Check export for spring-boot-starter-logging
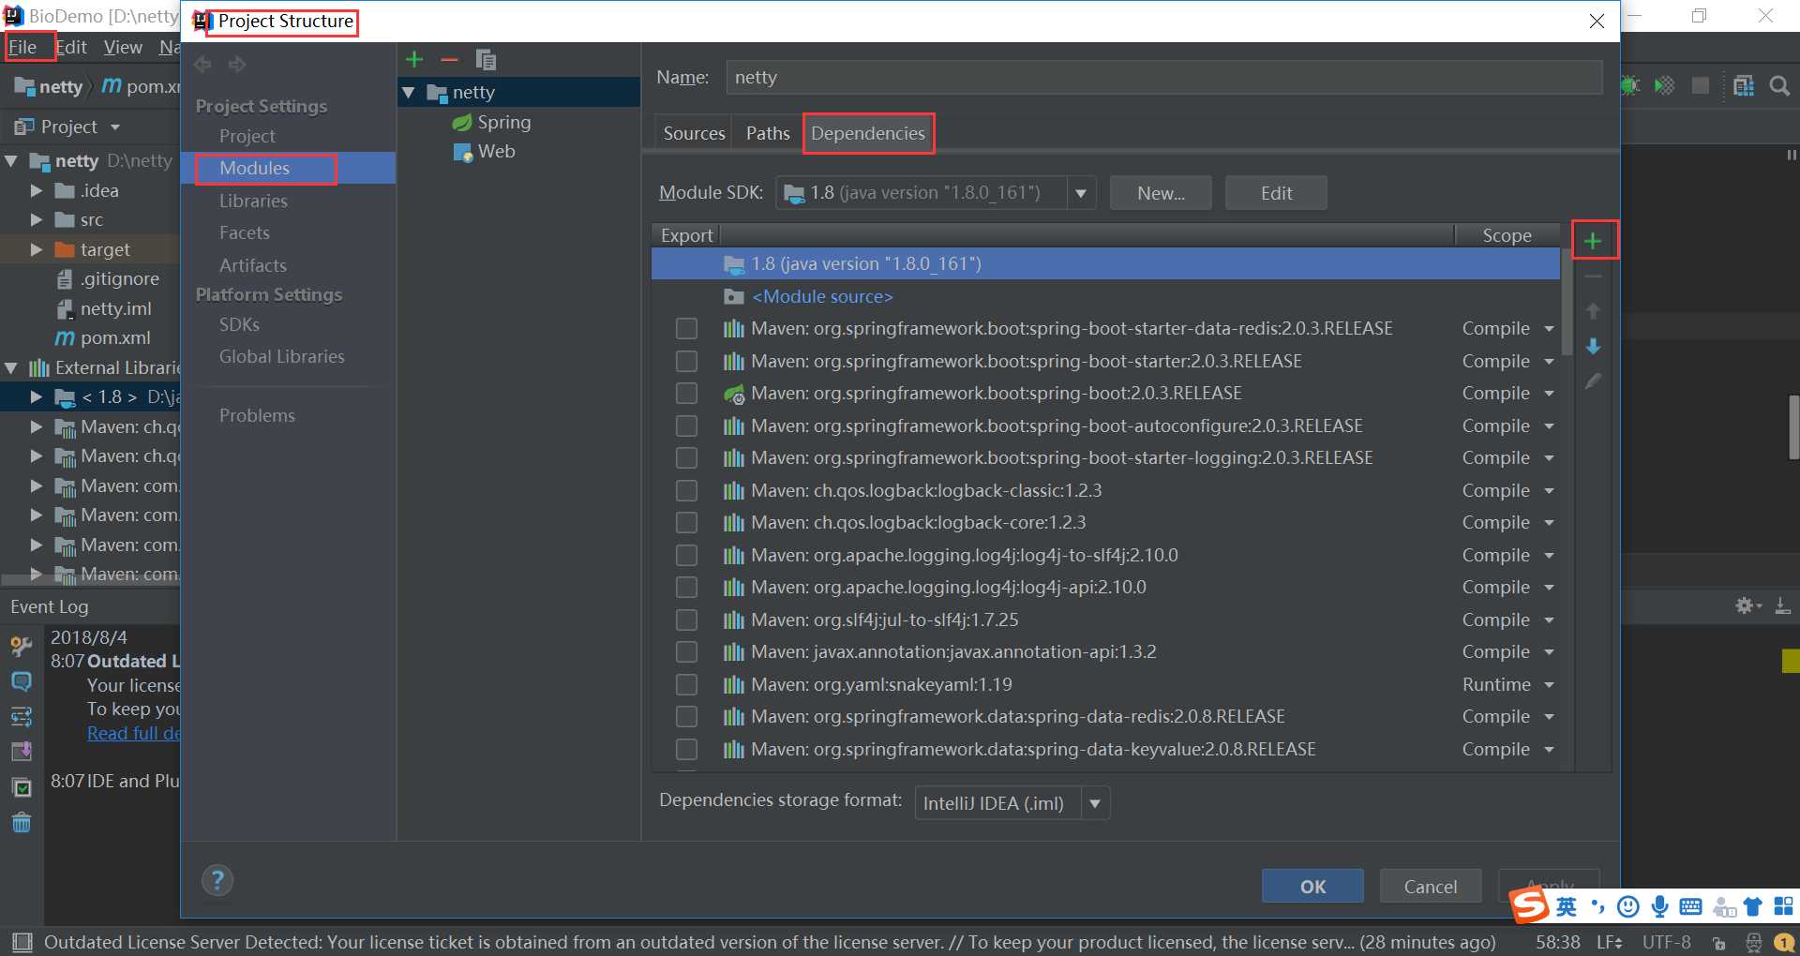This screenshot has height=956, width=1800. (686, 457)
